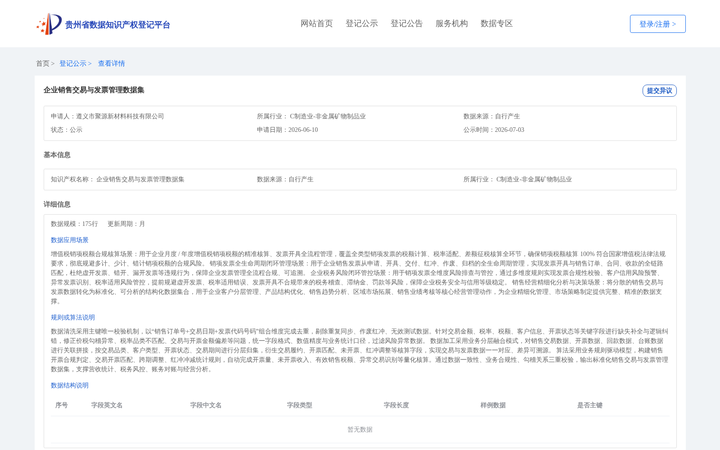Click the 序号 column header

(x=62, y=405)
